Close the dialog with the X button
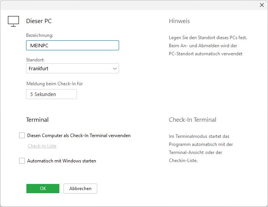Screen dimensions: 268x207 pyautogui.click(x=261, y=5)
